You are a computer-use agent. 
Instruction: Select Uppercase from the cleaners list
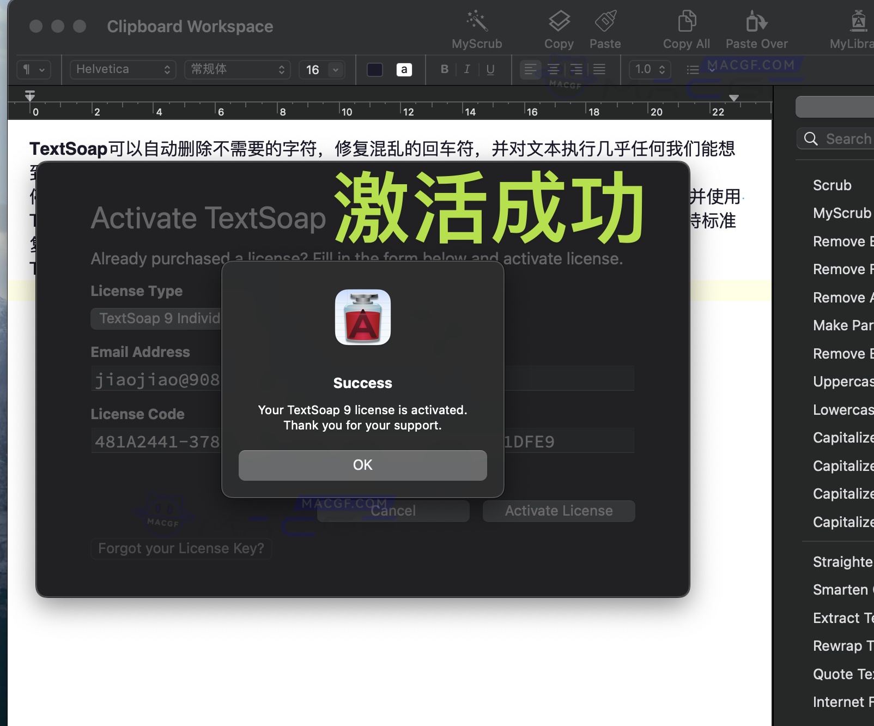click(842, 382)
